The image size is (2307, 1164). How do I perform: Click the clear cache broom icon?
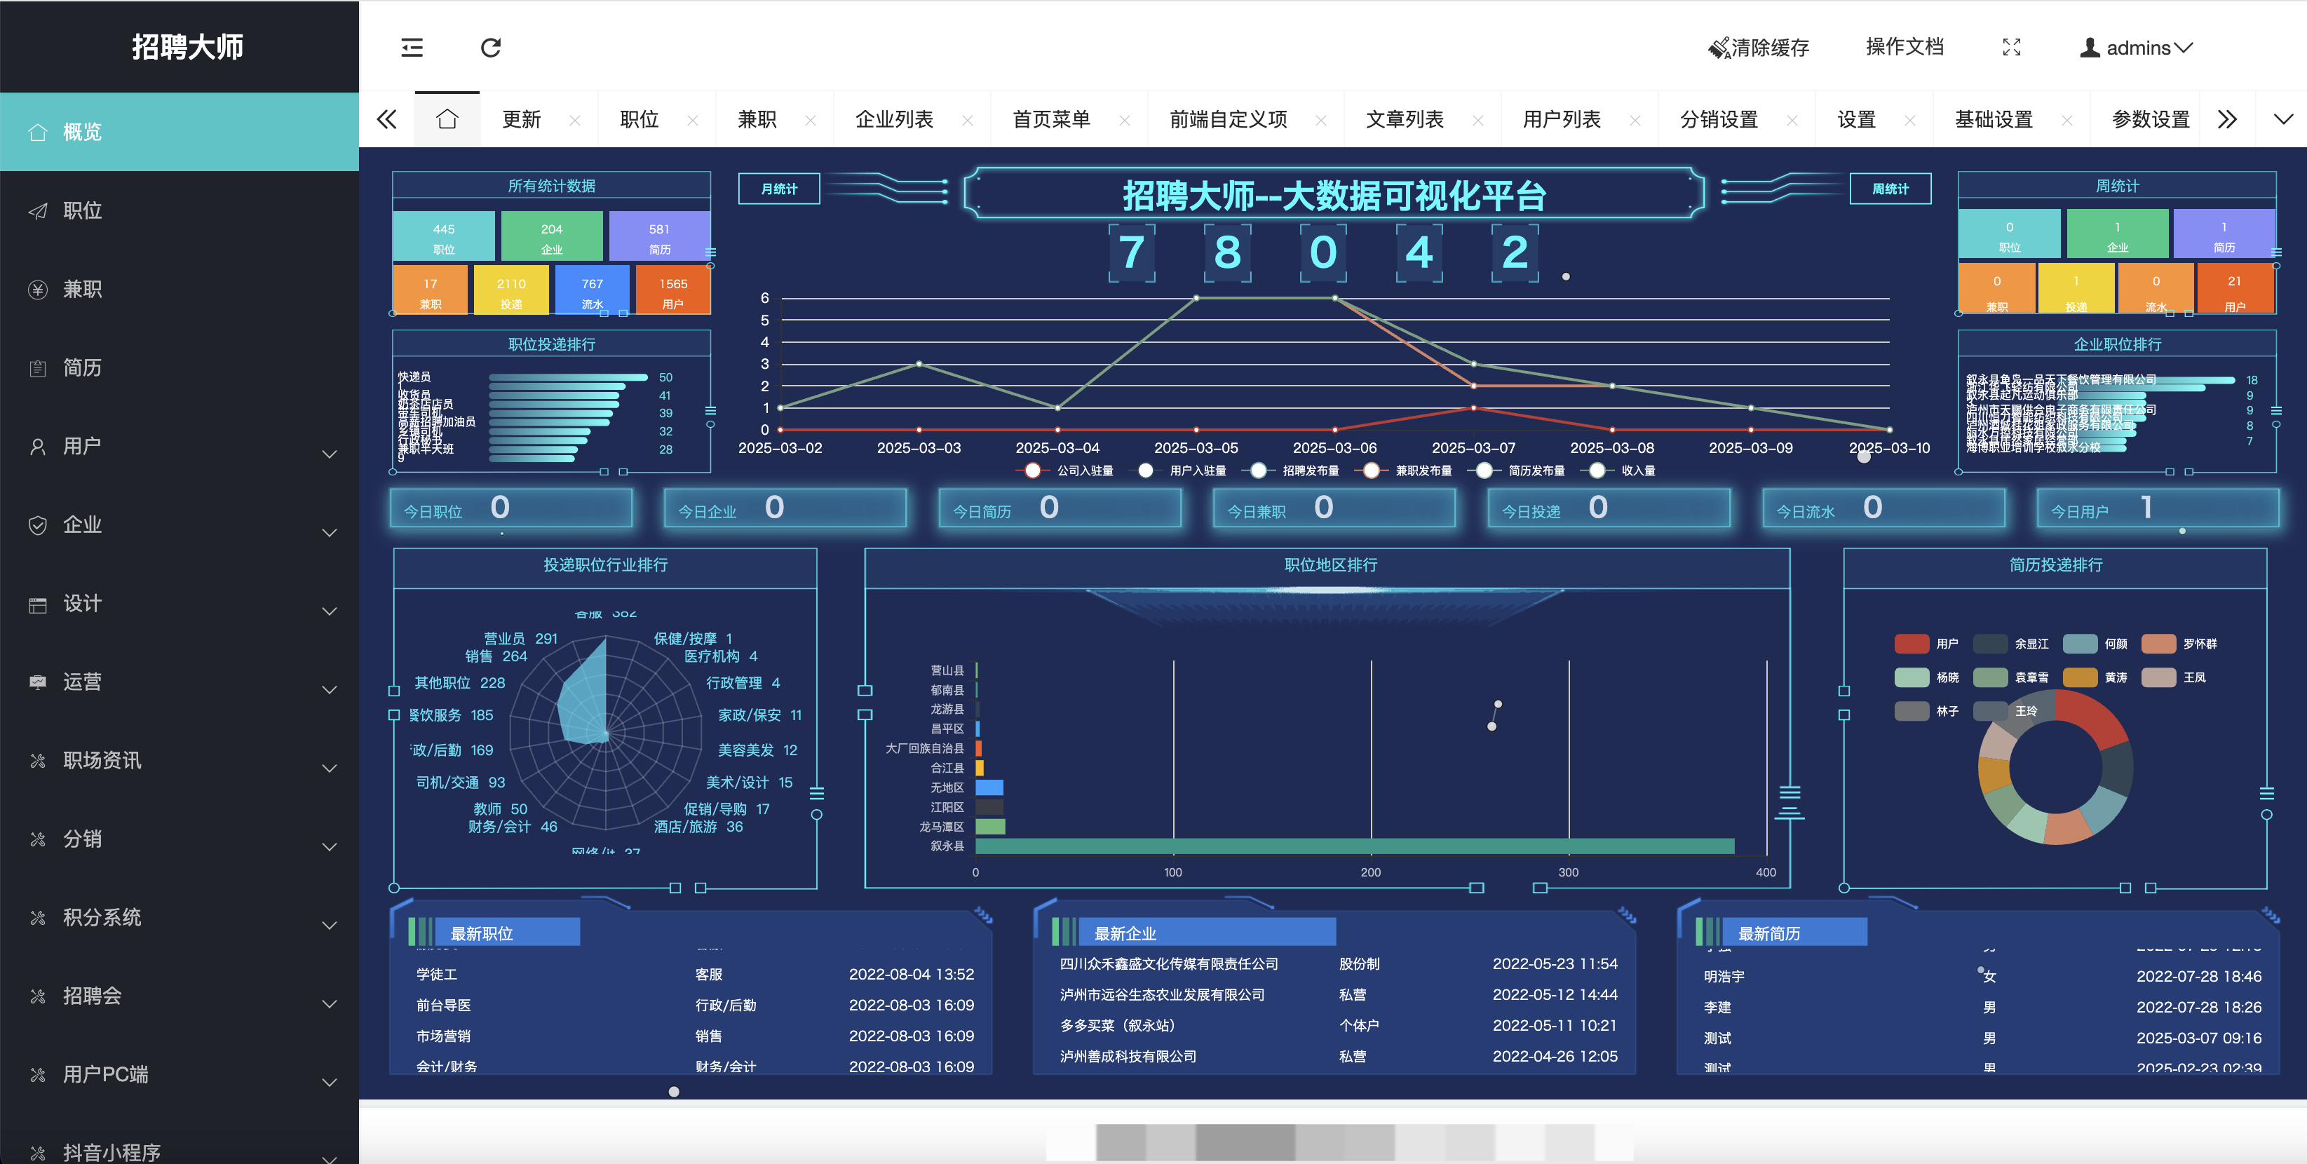coord(1718,48)
